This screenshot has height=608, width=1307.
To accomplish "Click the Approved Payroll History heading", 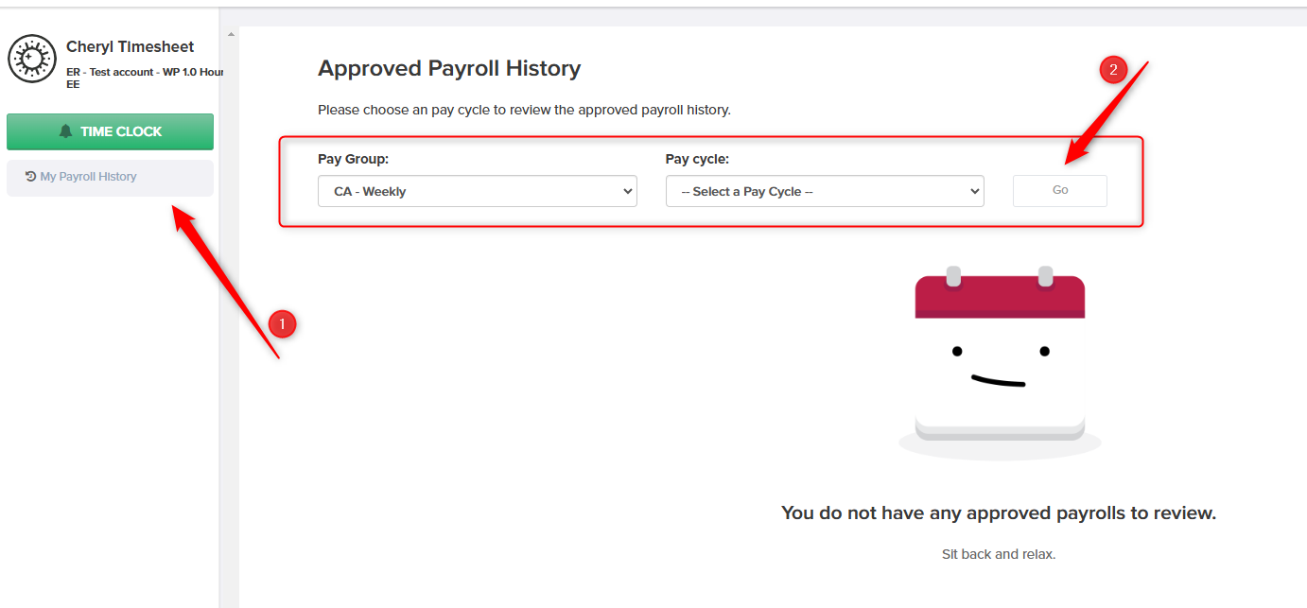I will click(x=449, y=68).
